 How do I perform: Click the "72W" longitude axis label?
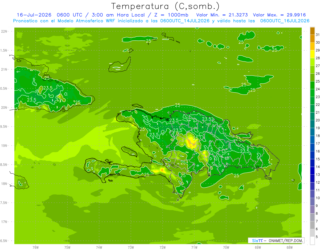(x=162, y=247)
